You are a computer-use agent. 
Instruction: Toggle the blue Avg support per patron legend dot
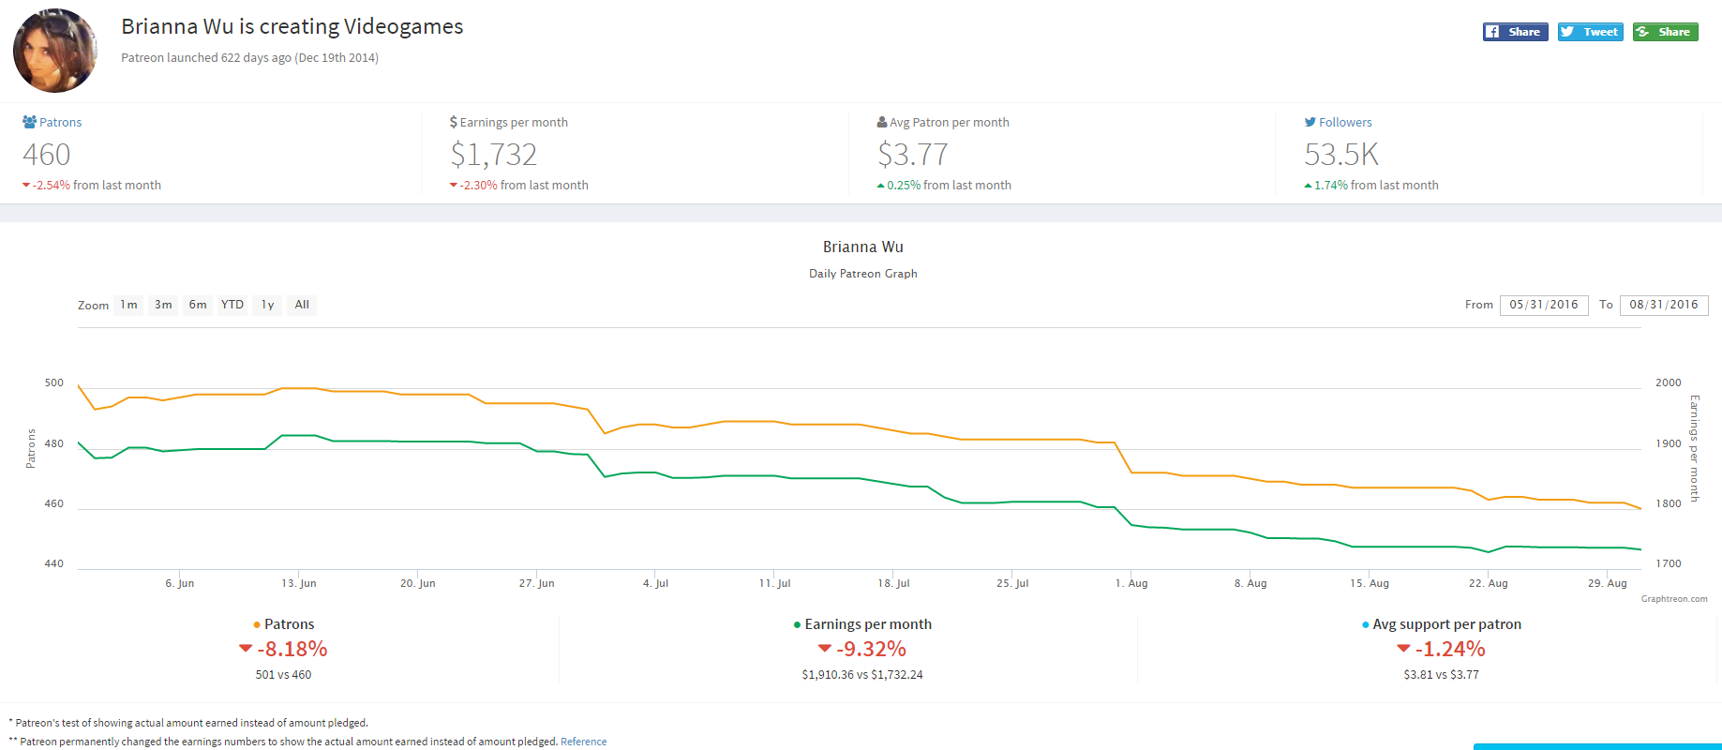(x=1366, y=625)
